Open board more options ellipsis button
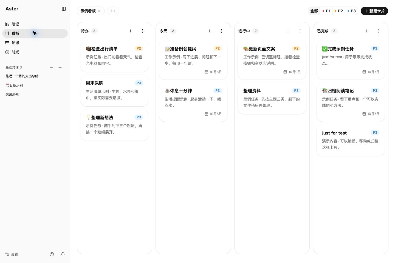This screenshot has height=263, width=395. [x=113, y=11]
